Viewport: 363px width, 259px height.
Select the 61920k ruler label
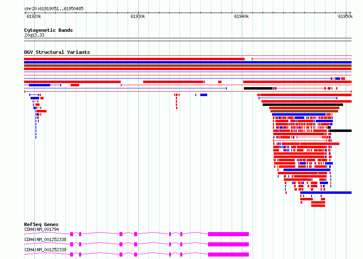(x=34, y=16)
